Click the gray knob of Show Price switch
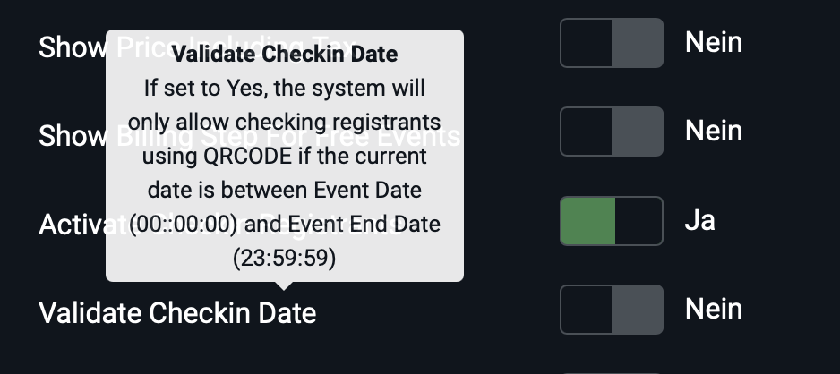The image size is (840, 374). click(x=637, y=43)
